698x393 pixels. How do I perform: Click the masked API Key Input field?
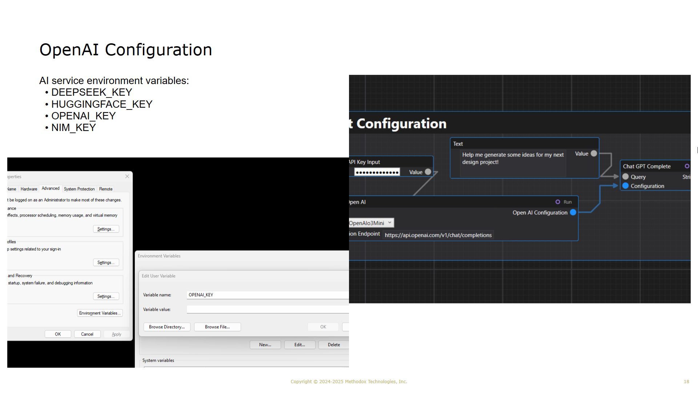point(377,172)
